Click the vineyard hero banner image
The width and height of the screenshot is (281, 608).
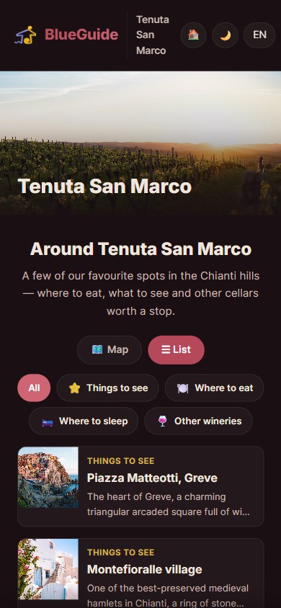(x=140, y=143)
